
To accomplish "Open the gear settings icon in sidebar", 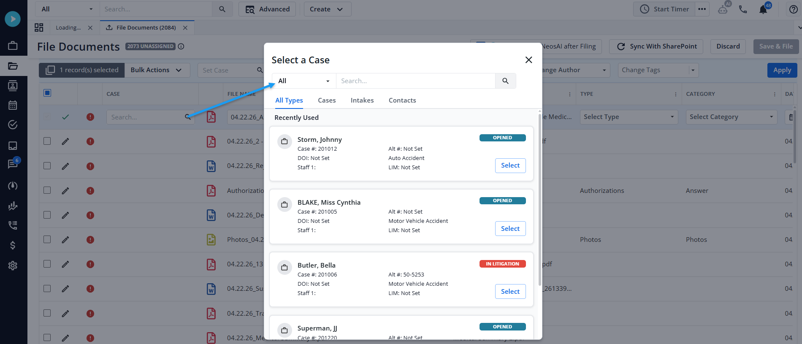I will [13, 265].
